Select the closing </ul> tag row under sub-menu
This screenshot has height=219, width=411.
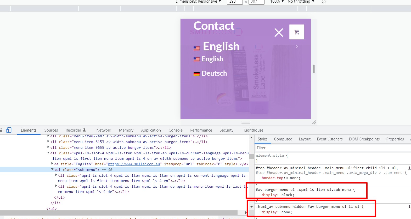point(59,198)
